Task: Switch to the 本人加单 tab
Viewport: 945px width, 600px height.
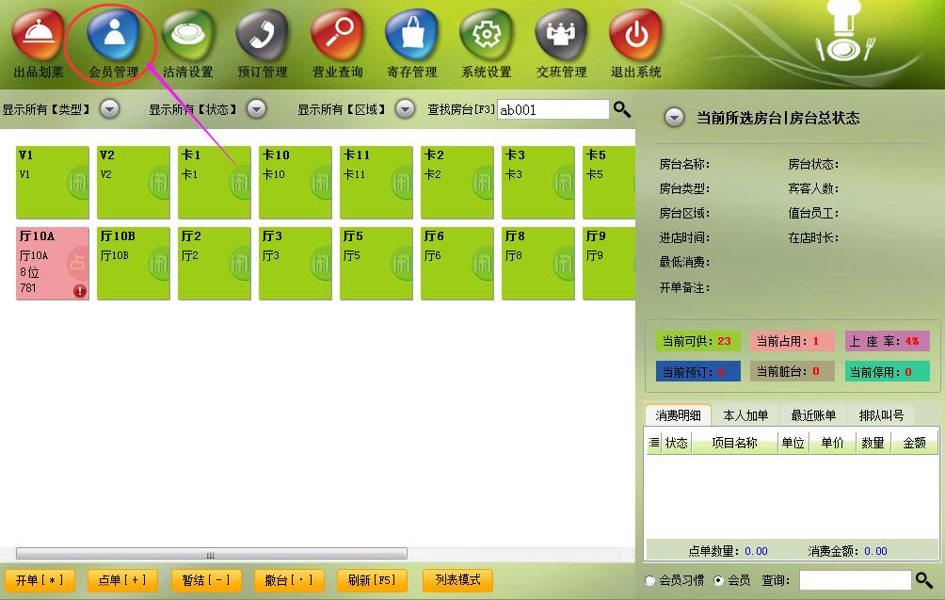Action: (745, 415)
